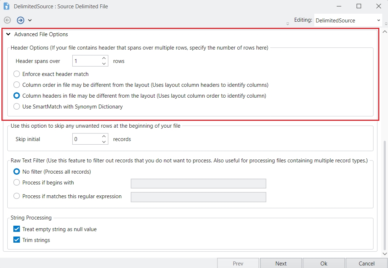Click the Cancel button
Viewport: 388px width, 268px height.
[x=366, y=263]
